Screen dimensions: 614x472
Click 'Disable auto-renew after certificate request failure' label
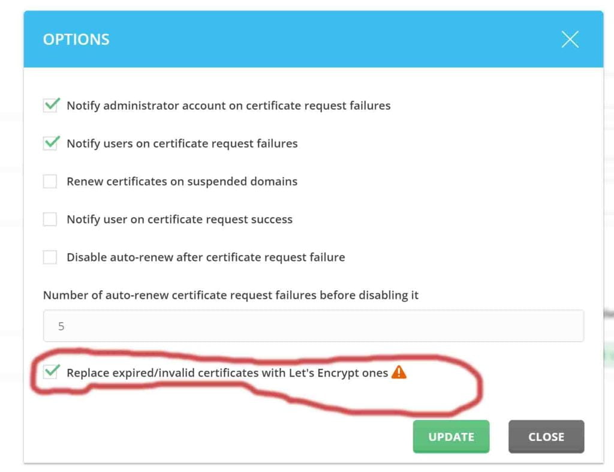pos(206,257)
